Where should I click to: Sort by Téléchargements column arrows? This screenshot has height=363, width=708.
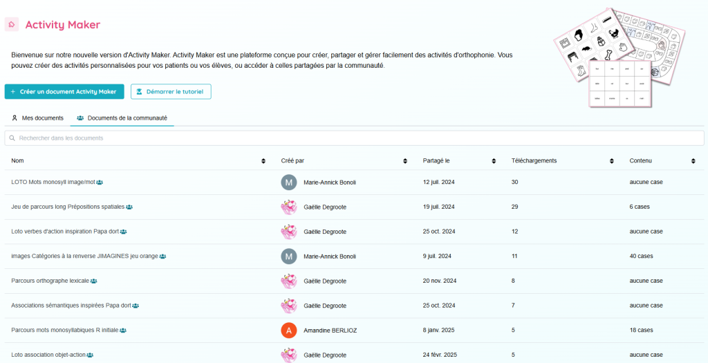pyautogui.click(x=612, y=161)
